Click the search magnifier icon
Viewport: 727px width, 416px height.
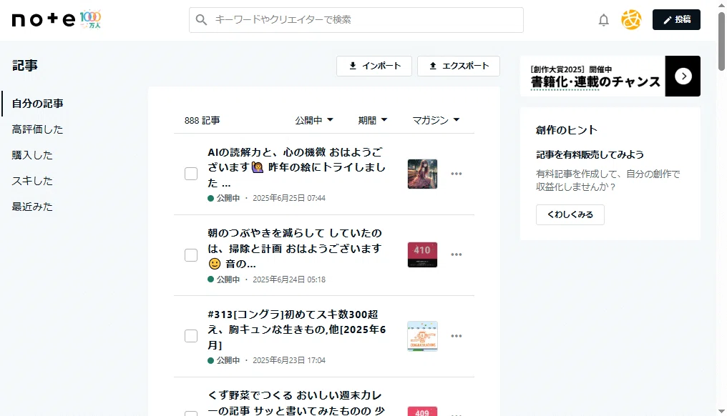pos(201,20)
